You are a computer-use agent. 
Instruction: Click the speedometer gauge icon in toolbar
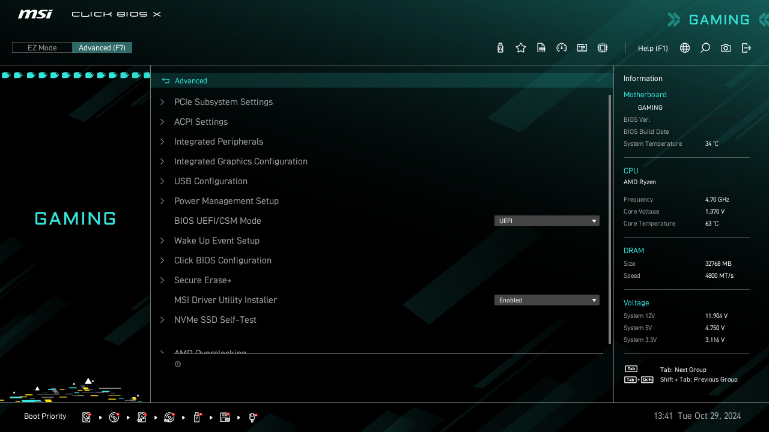tap(562, 48)
